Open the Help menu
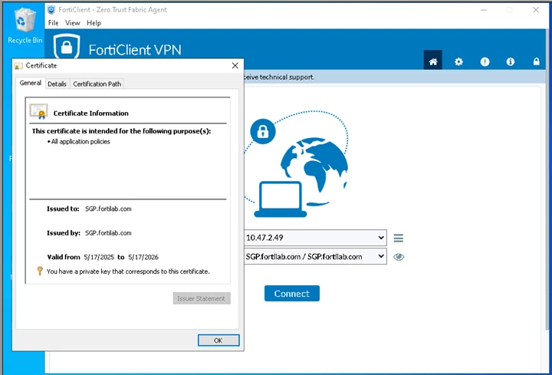Screen dimensions: 552x375 94,23
